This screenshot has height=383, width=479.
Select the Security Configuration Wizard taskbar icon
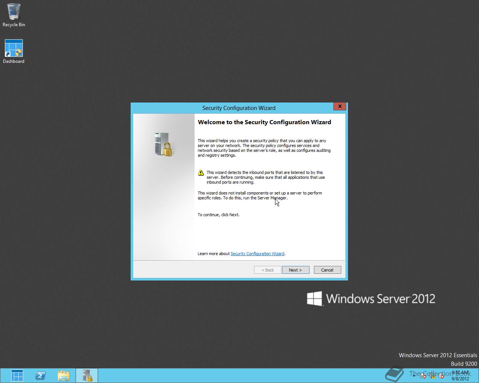click(87, 376)
